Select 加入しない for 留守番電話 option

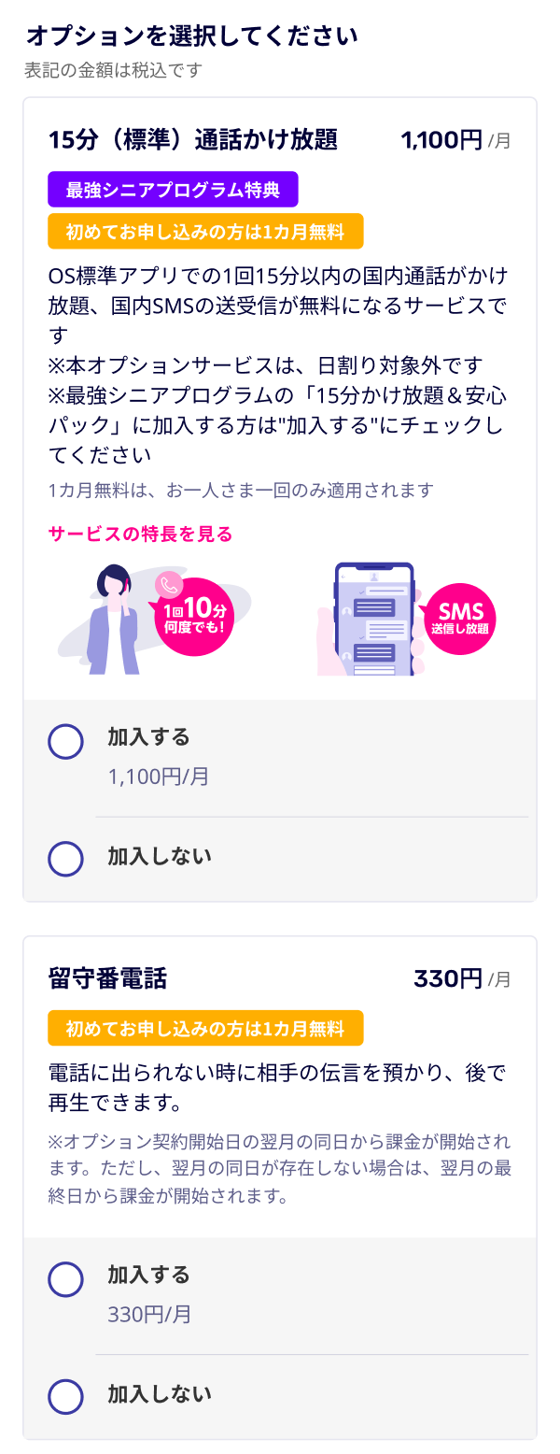(66, 1396)
